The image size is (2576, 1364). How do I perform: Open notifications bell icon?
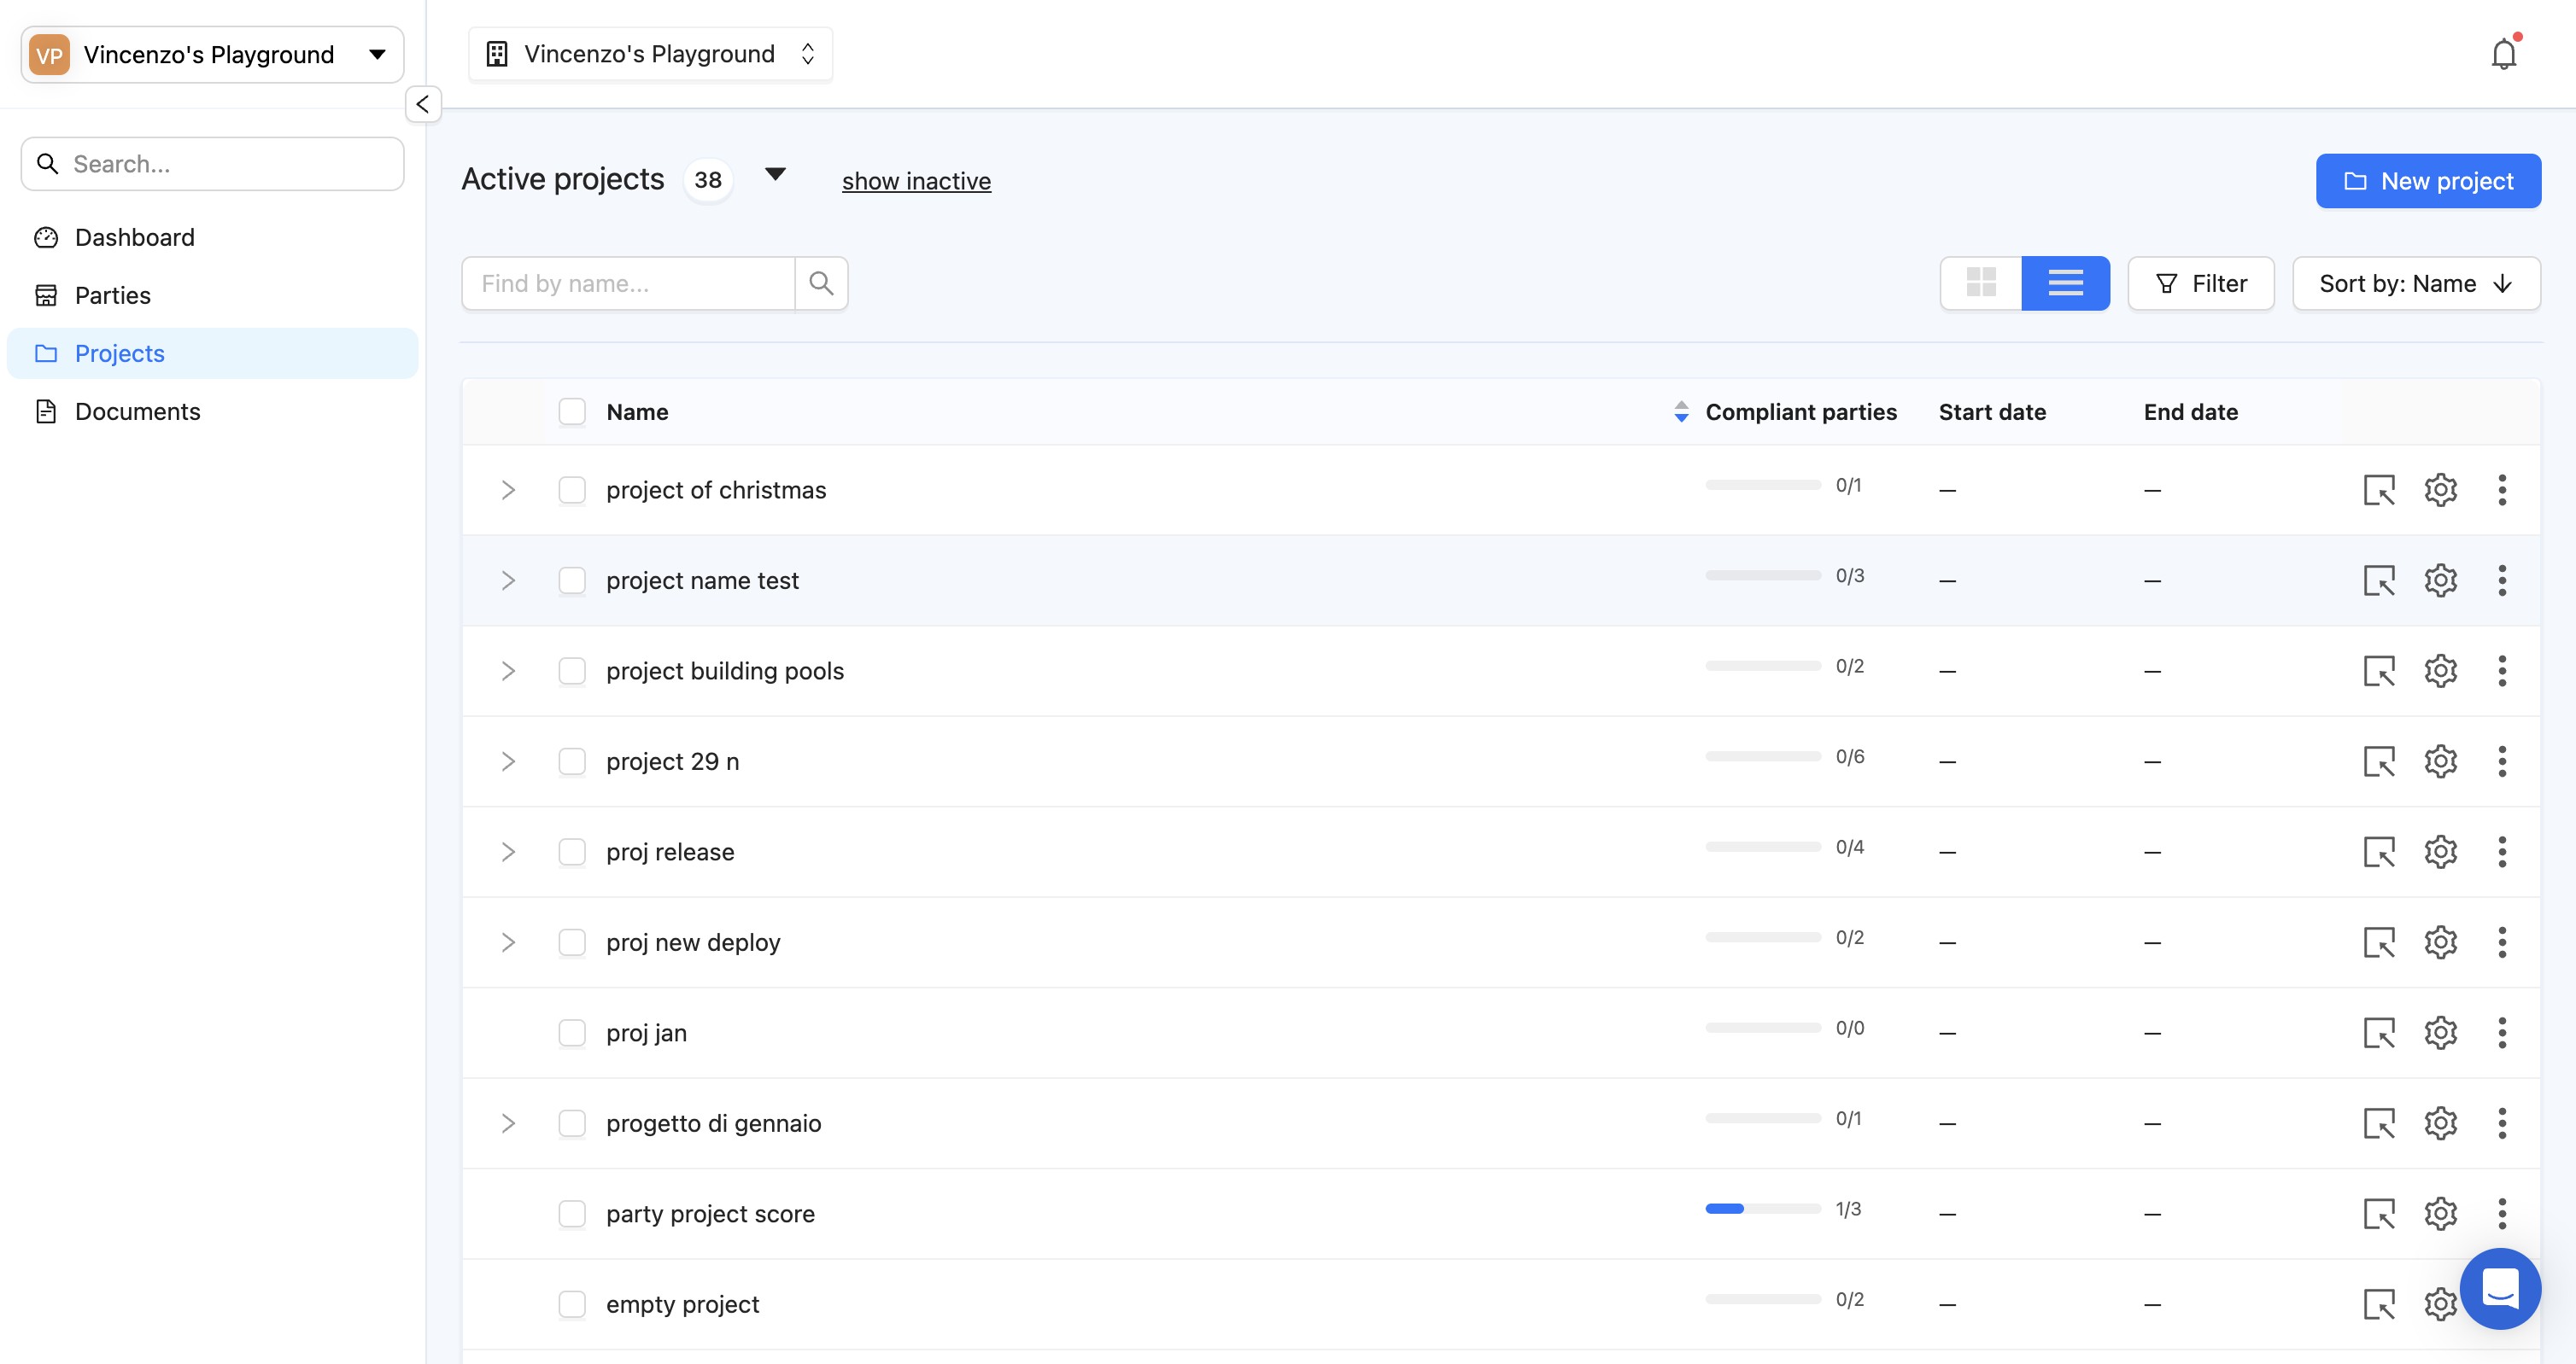[2503, 54]
